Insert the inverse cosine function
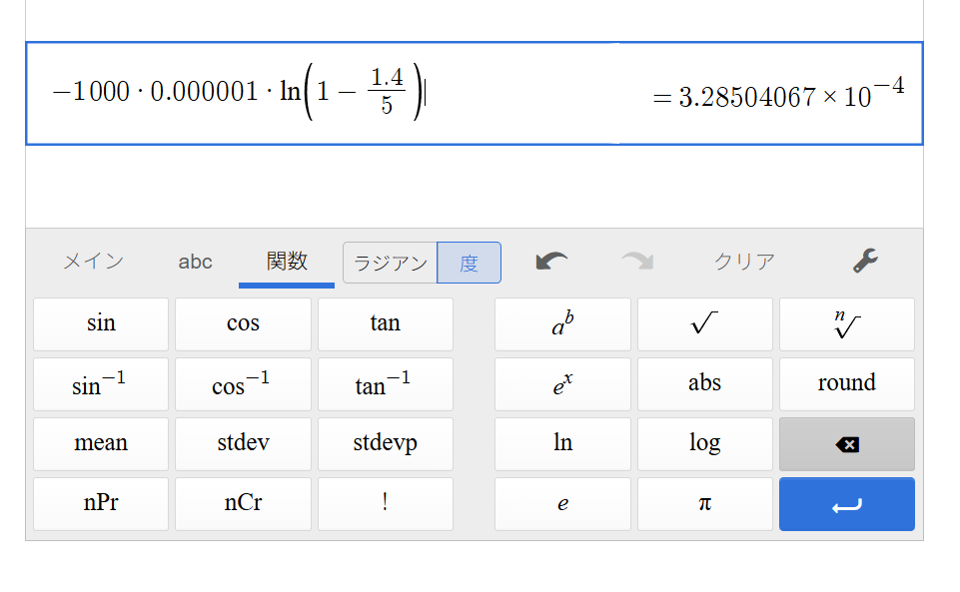The width and height of the screenshot is (960, 592). point(243,384)
